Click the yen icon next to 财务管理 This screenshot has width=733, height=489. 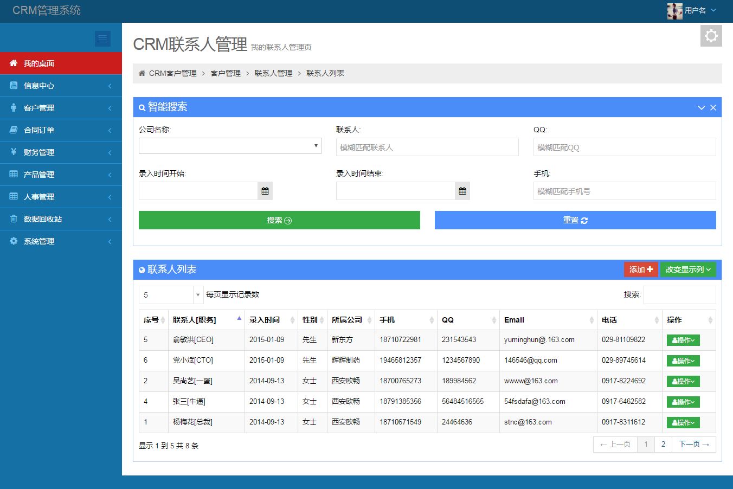click(x=14, y=152)
